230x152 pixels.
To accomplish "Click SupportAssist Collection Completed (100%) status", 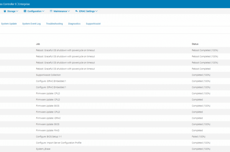I will pos(201,75).
